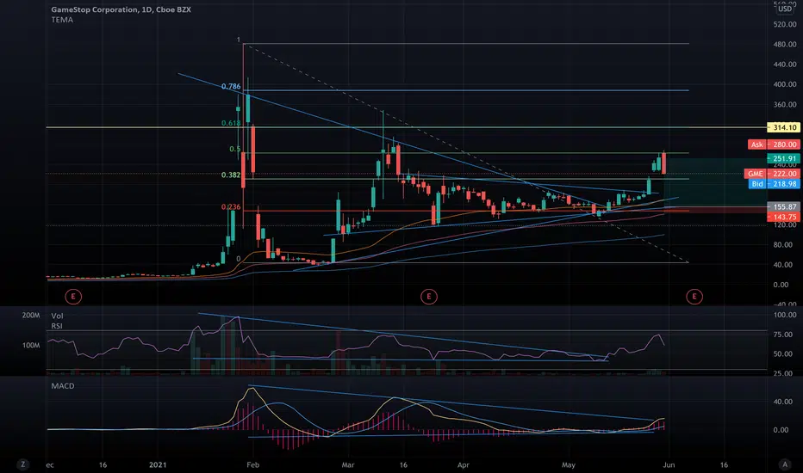Select the 0.236 Fibonacci level label
Viewport: 803px width, 473px height.
(231, 206)
